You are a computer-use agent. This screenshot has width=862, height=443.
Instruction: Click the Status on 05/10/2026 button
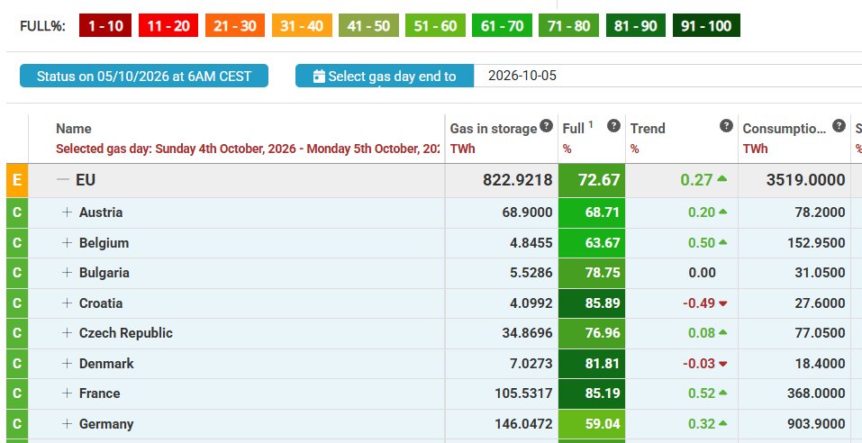144,76
